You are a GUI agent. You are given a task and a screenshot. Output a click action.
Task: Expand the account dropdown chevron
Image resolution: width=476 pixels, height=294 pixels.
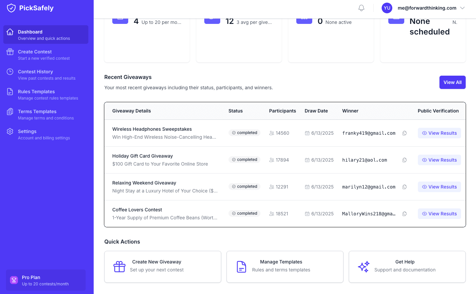click(462, 8)
